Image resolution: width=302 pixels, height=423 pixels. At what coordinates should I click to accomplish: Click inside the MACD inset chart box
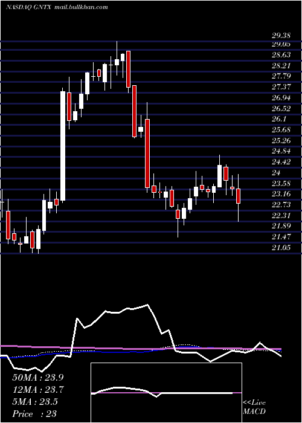click(x=166, y=393)
